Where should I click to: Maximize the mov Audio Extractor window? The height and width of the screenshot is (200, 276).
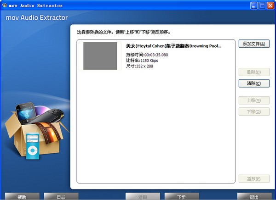(x=262, y=6)
